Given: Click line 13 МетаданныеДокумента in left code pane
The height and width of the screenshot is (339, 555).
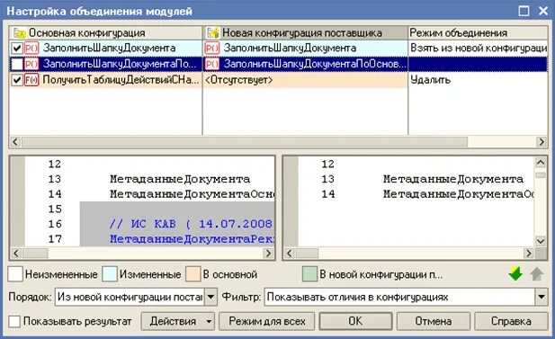Looking at the screenshot, I should (x=180, y=179).
